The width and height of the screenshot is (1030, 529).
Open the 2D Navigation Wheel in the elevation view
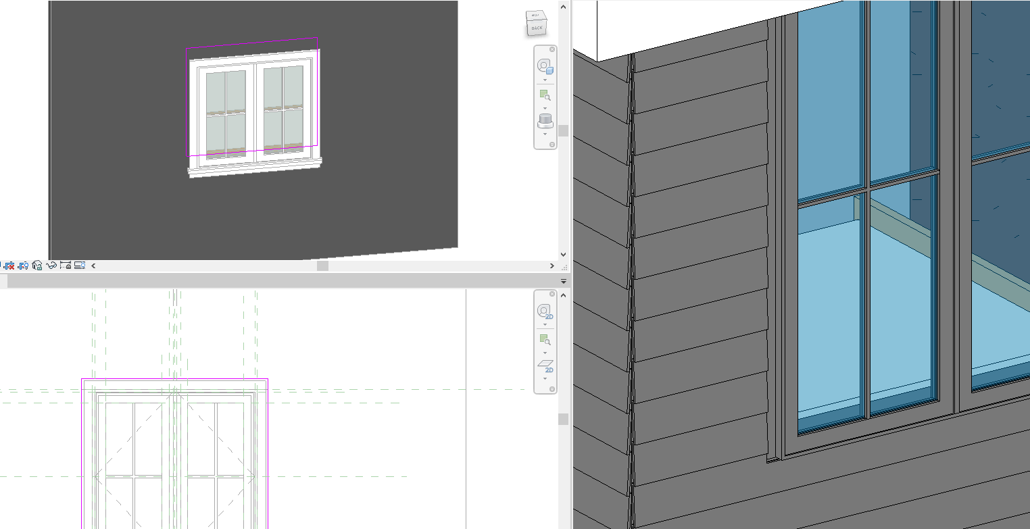point(545,311)
